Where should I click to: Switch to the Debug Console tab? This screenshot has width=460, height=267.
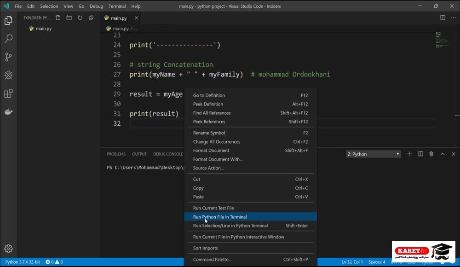168,154
